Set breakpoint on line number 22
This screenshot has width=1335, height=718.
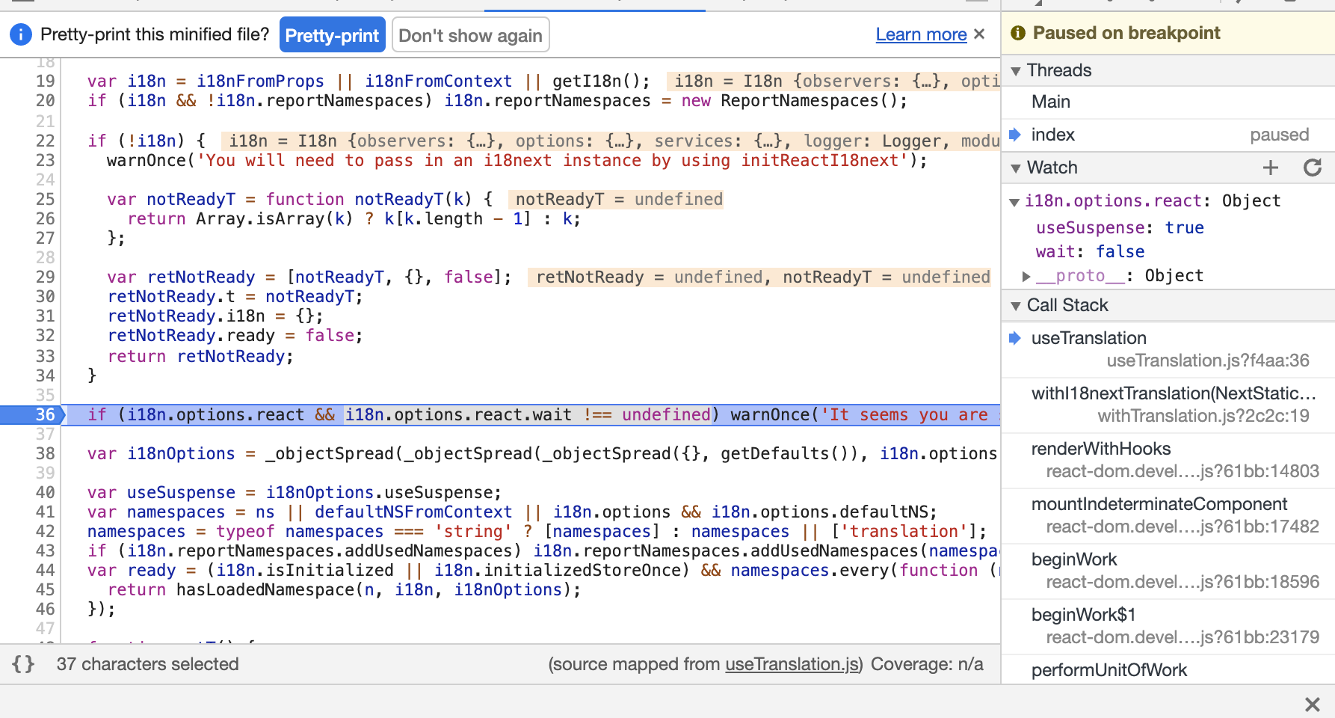tap(45, 141)
